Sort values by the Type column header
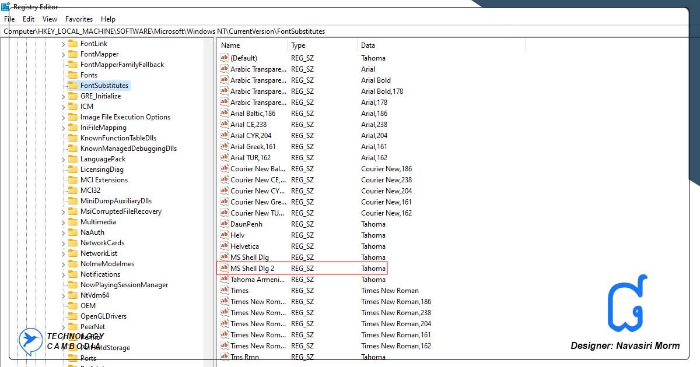Image resolution: width=700 pixels, height=367 pixels. pos(323,45)
